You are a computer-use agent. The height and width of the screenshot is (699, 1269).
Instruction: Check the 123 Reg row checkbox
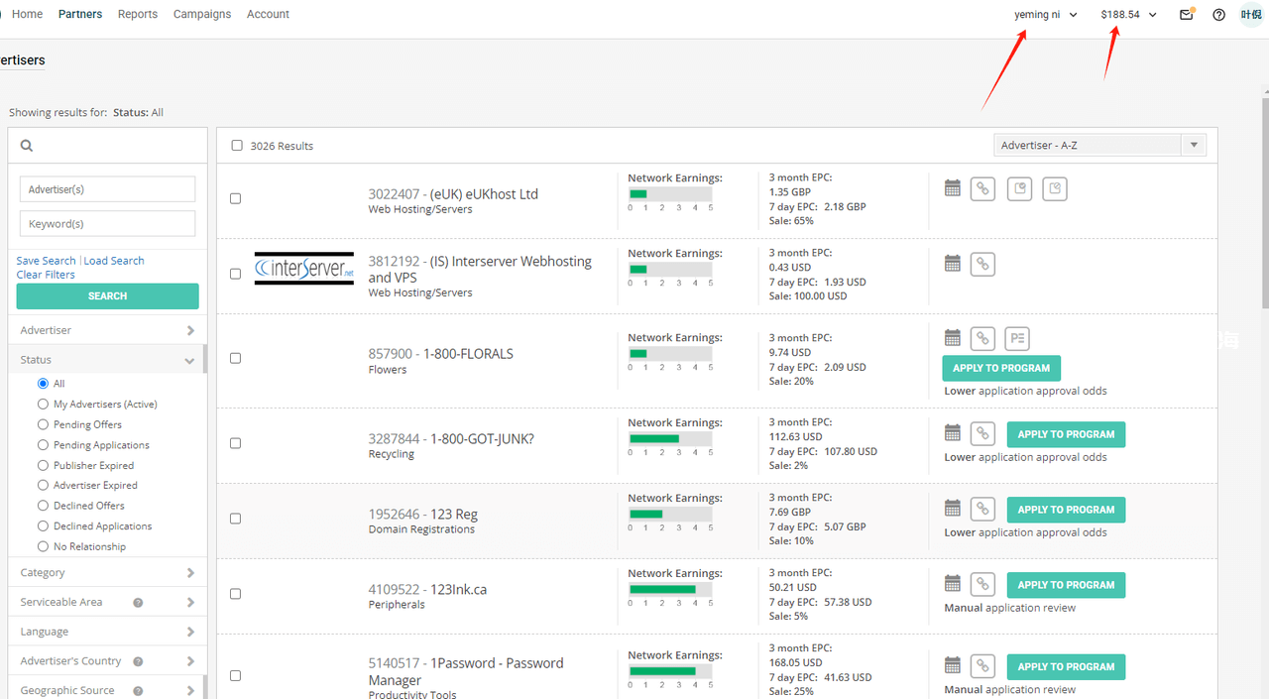(236, 519)
